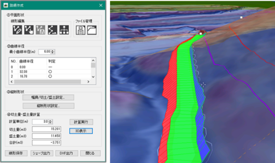Select the terrain profile alignment icon

pyautogui.click(x=53, y=30)
